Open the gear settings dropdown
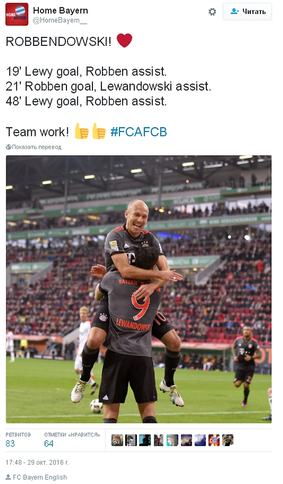The height and width of the screenshot is (484, 283). point(212,12)
